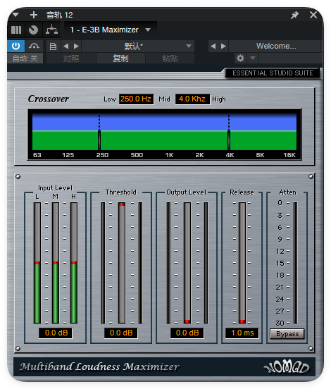Expand the arrow beside gear icon
The width and height of the screenshot is (331, 389).
point(253,58)
